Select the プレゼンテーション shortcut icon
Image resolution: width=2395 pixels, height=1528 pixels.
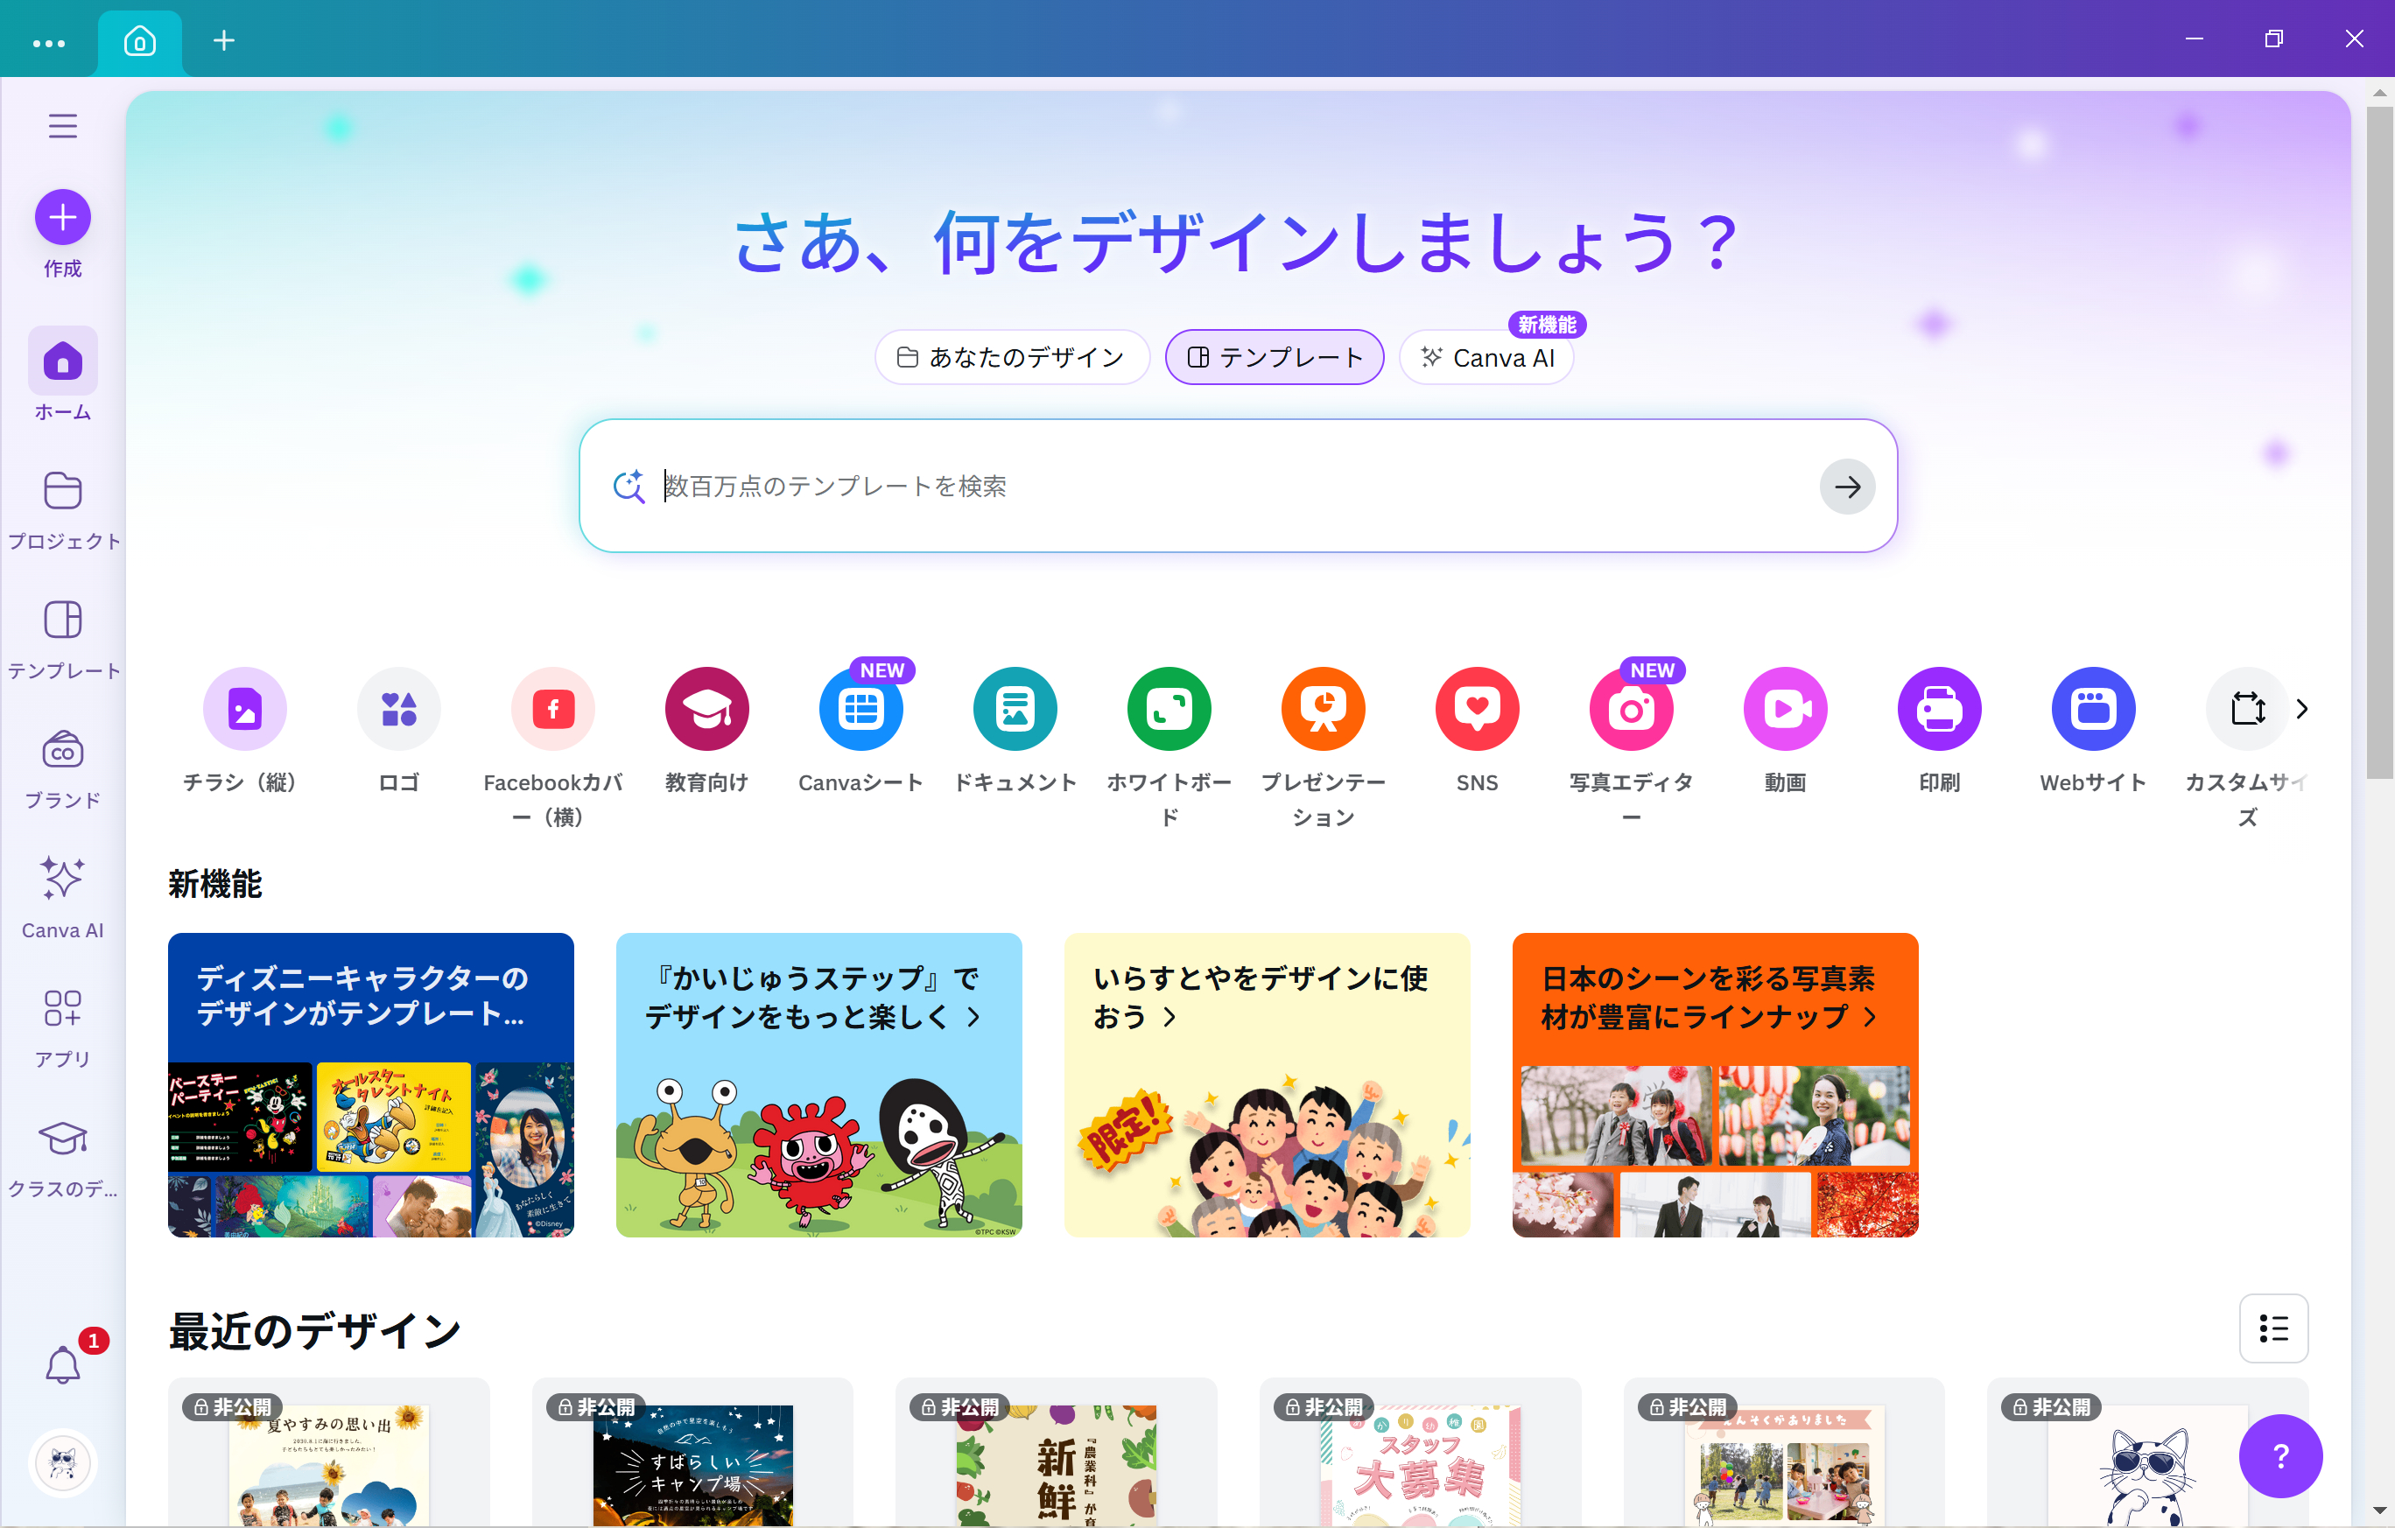click(1323, 709)
